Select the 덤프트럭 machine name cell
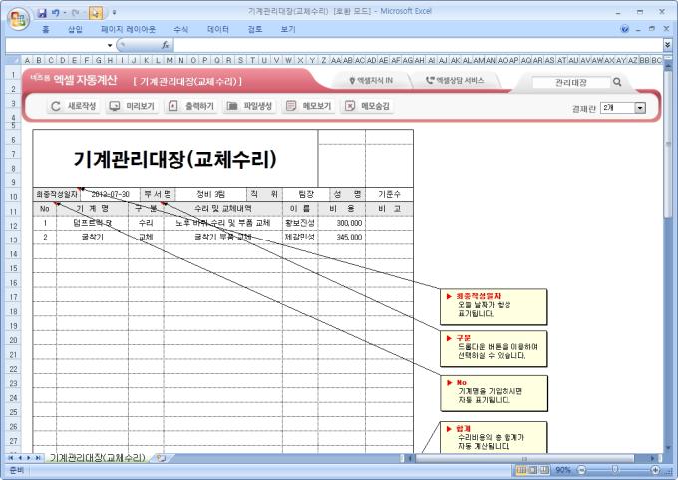Screen dimensions: 678x480 click(92, 223)
